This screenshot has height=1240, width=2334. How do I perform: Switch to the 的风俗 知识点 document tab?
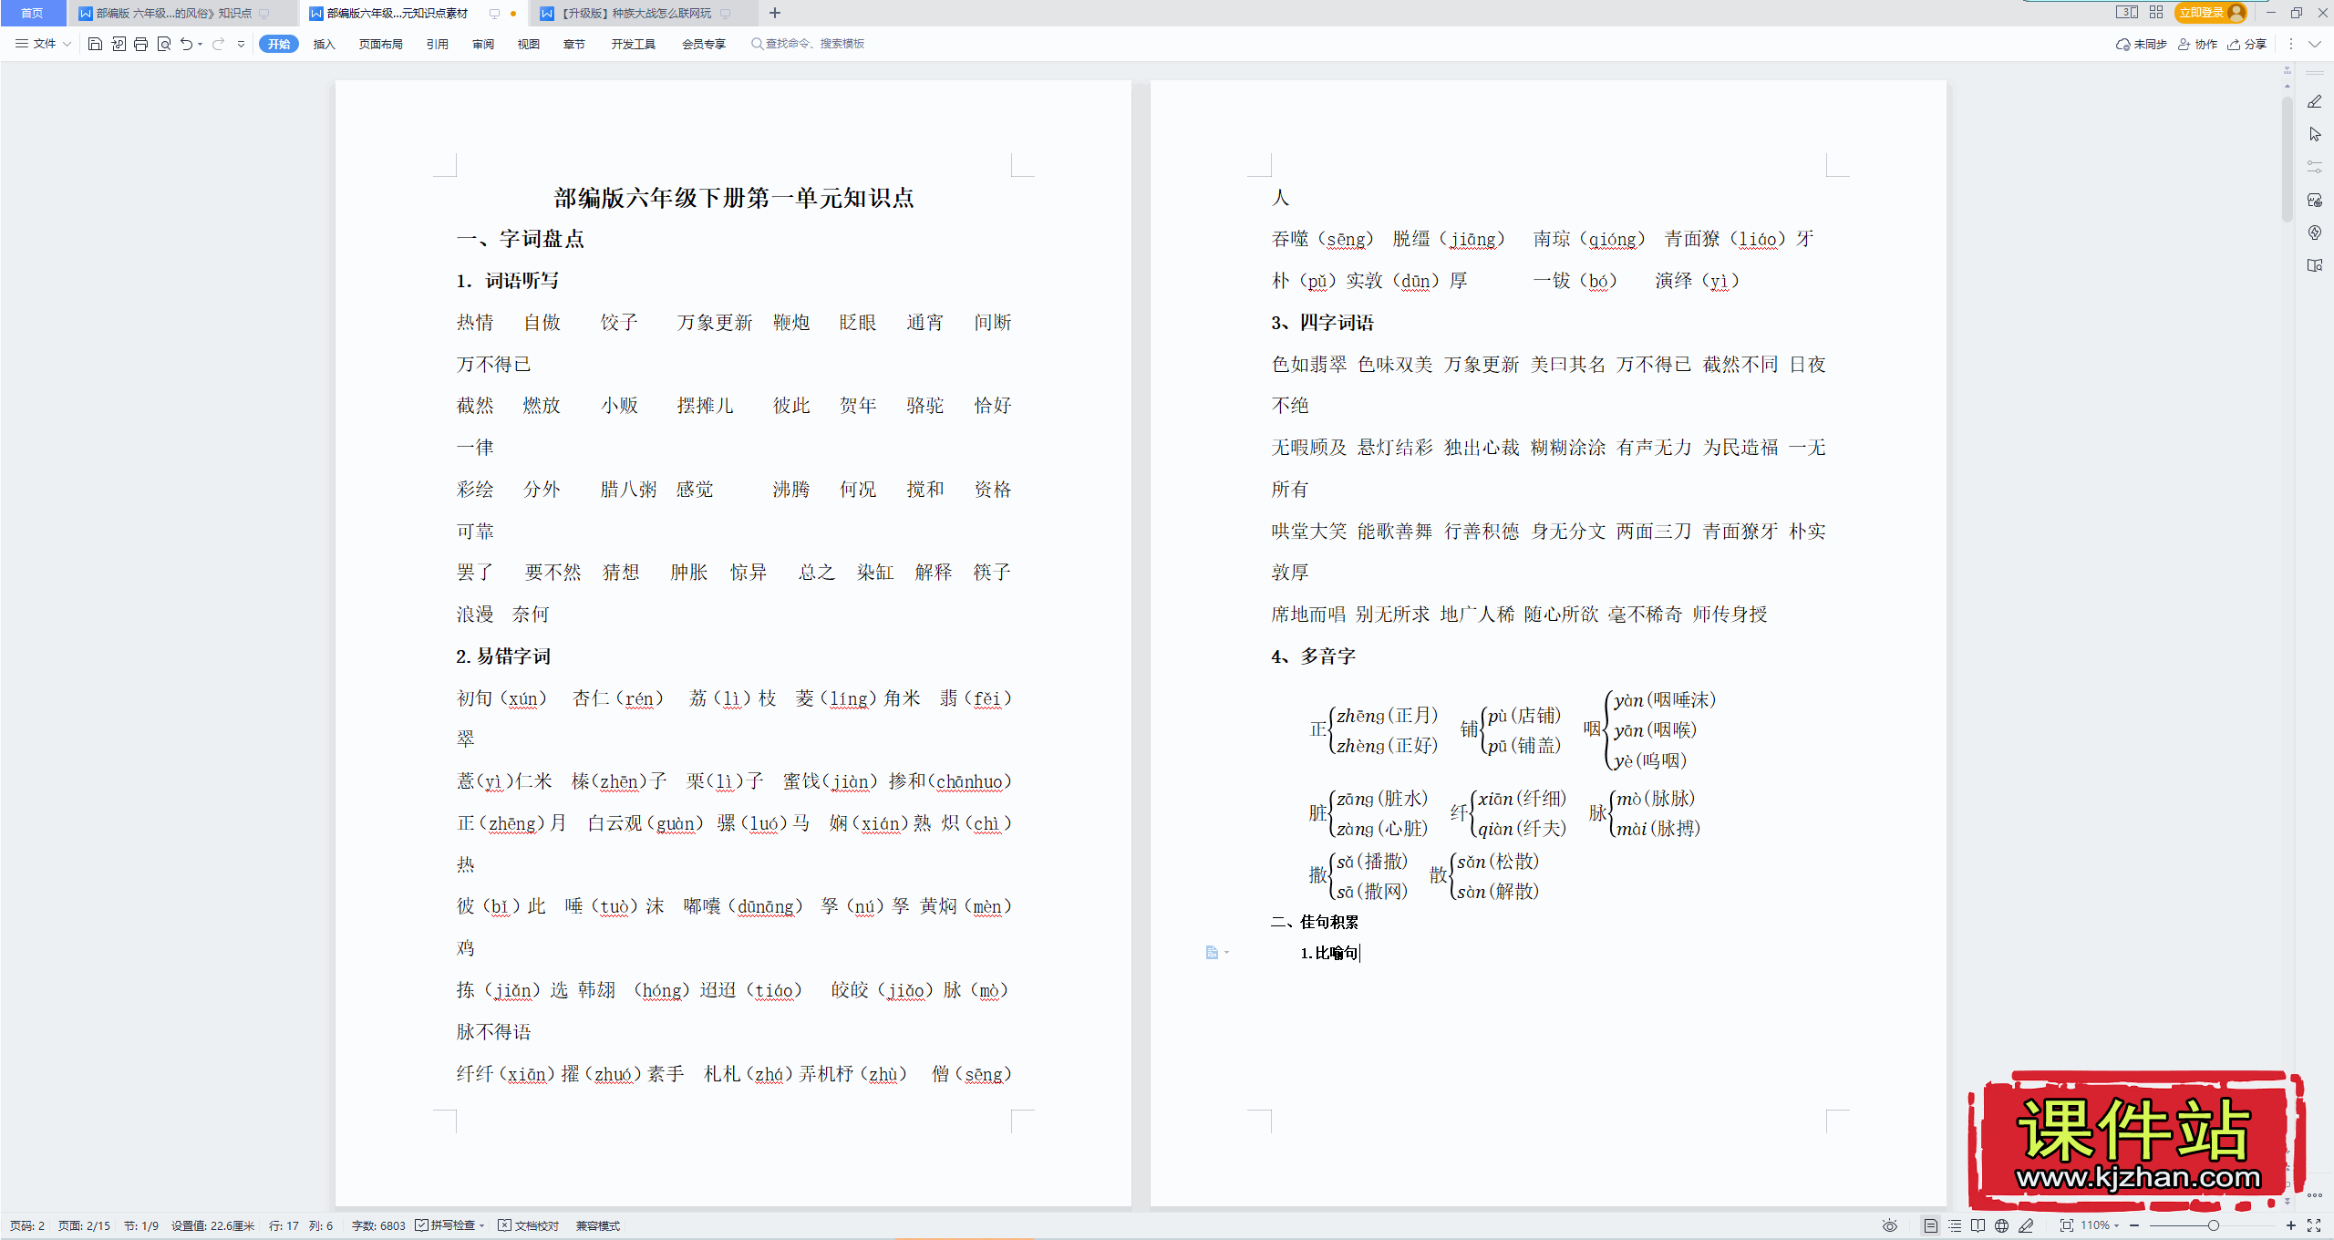coord(173,13)
